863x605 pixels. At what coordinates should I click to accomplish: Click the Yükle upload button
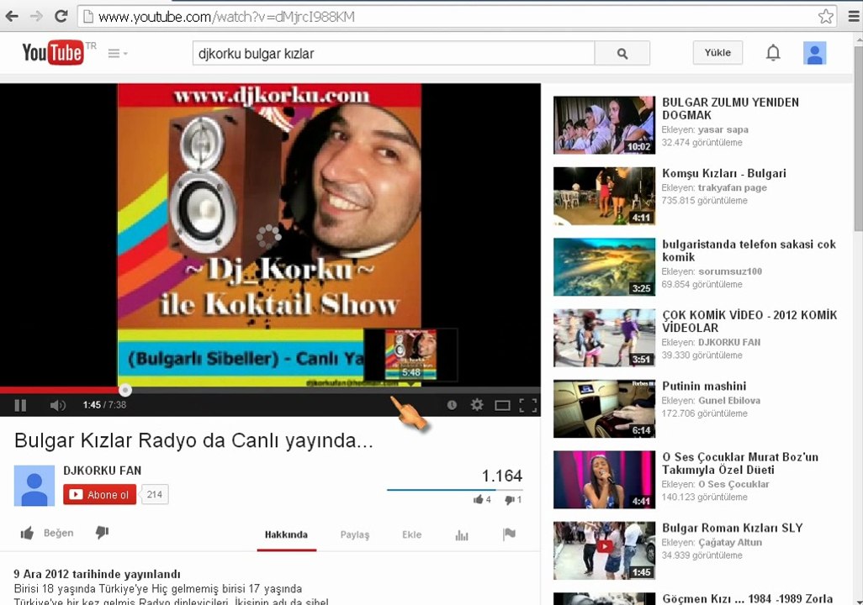pos(717,53)
